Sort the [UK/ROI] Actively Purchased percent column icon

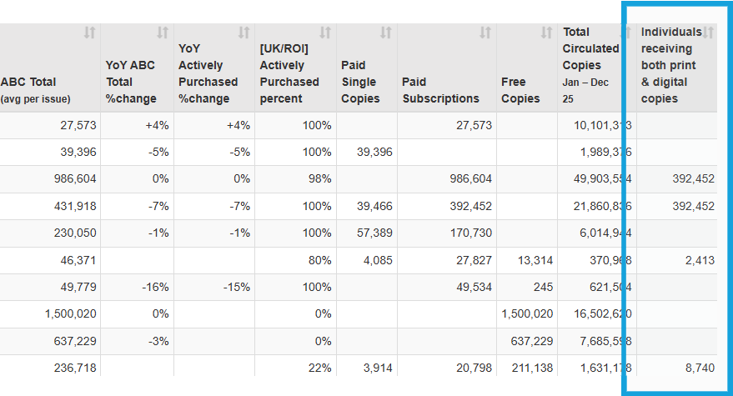[325, 33]
